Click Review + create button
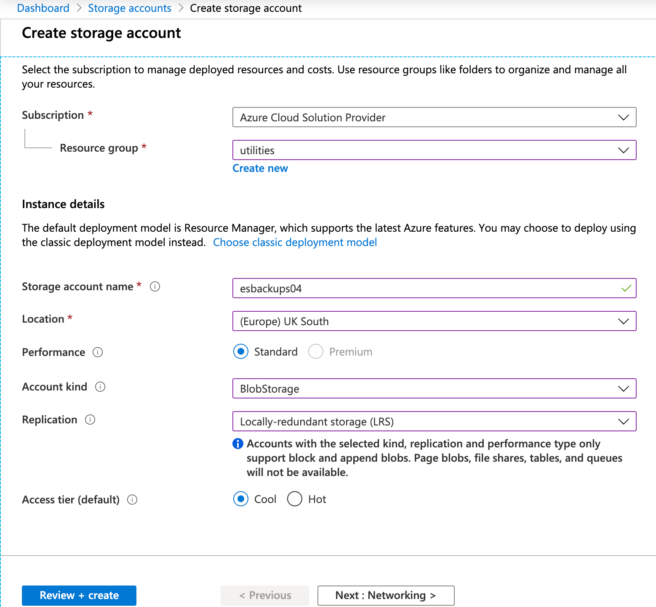The width and height of the screenshot is (656, 607). pyautogui.click(x=79, y=595)
